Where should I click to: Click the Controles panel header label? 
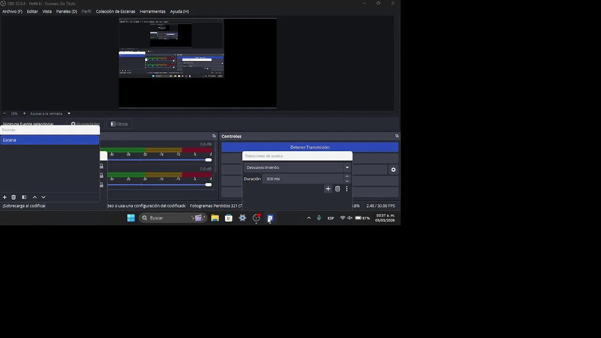pos(231,136)
